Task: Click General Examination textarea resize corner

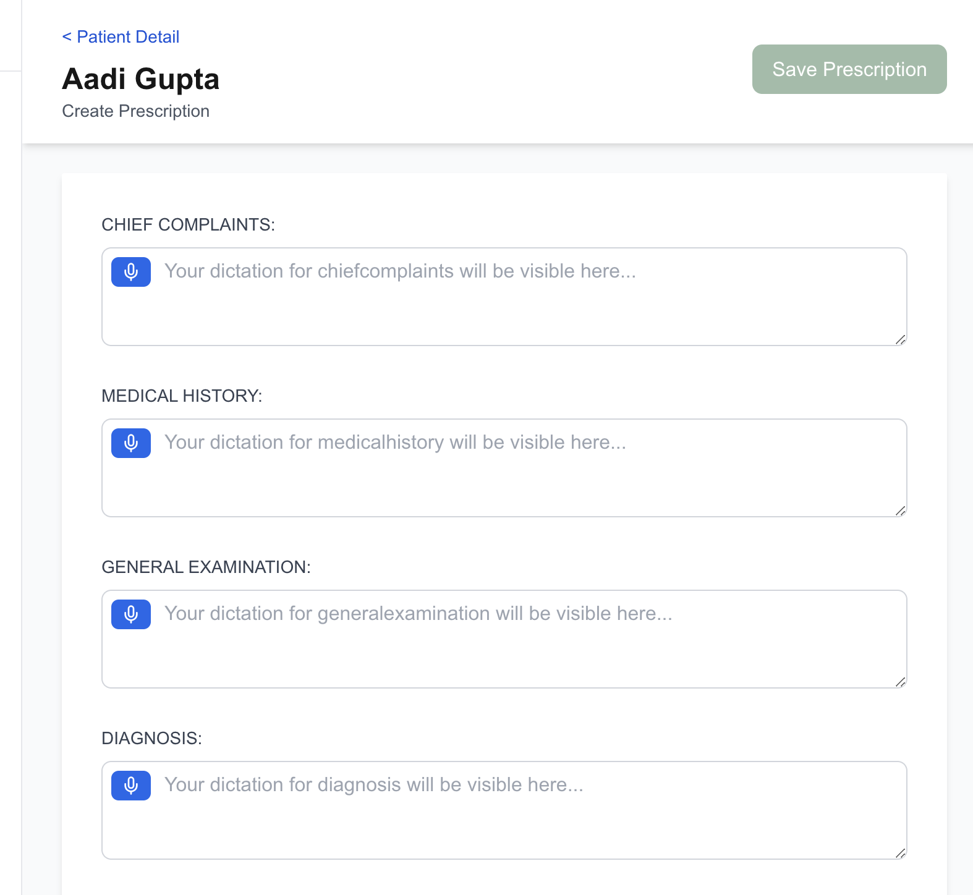Action: (900, 682)
